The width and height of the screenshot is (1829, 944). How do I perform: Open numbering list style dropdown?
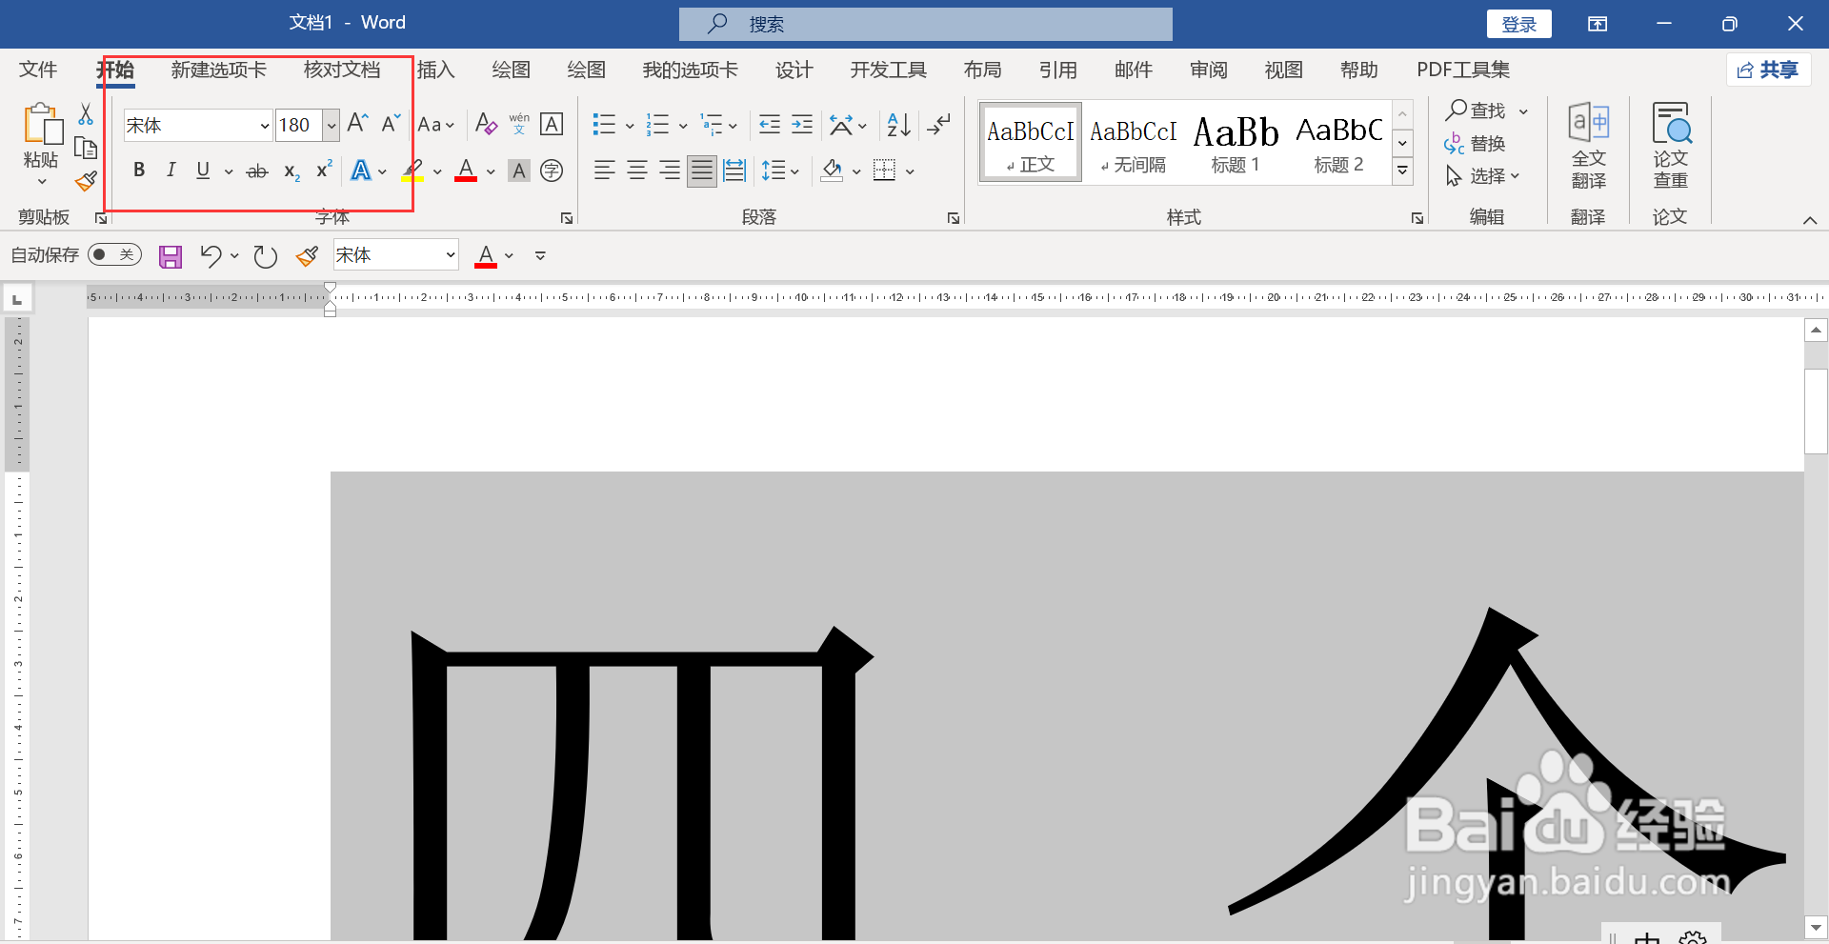tap(683, 125)
